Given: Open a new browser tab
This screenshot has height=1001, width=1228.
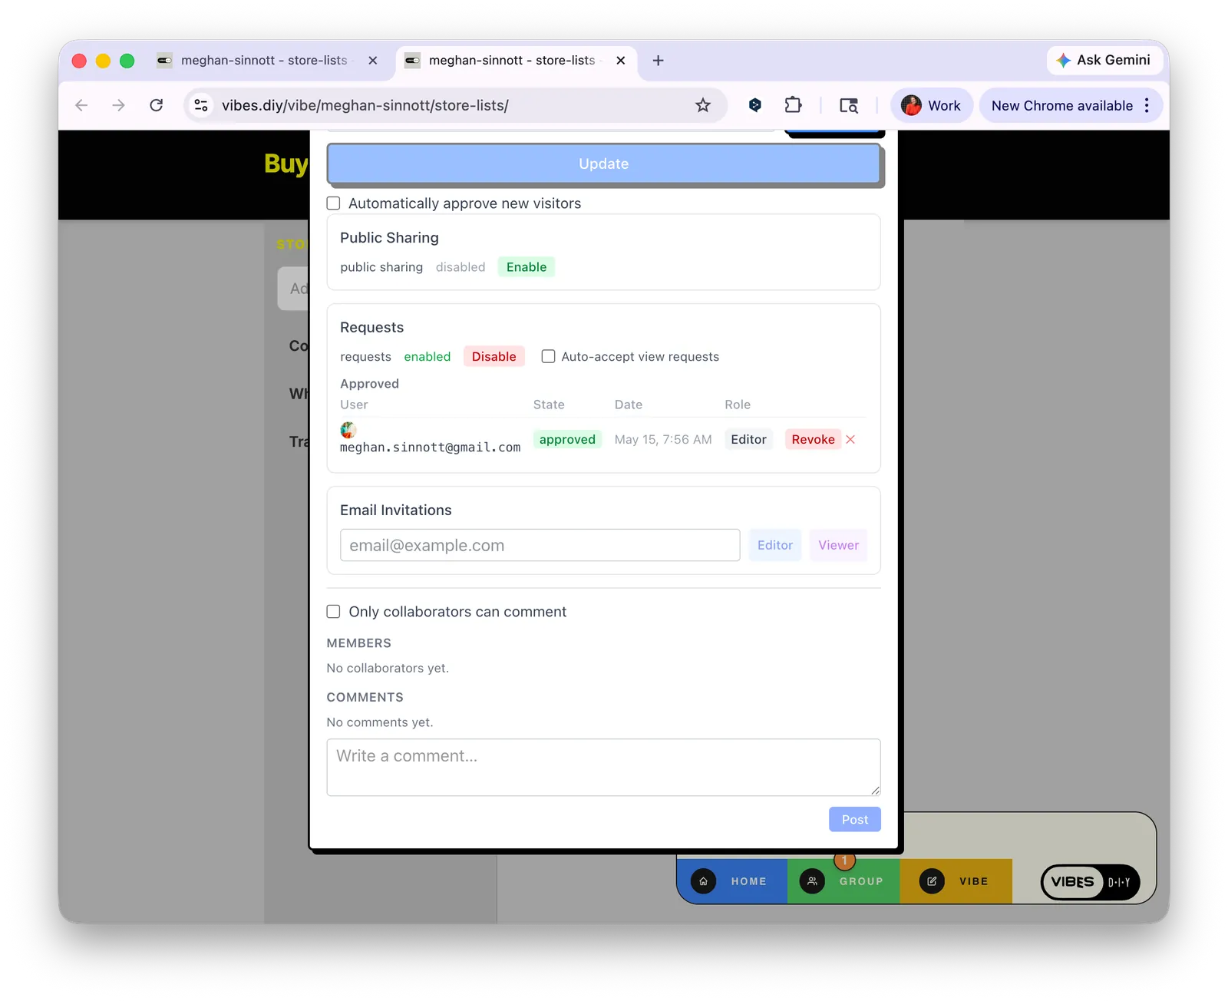Looking at the screenshot, I should click(x=658, y=61).
